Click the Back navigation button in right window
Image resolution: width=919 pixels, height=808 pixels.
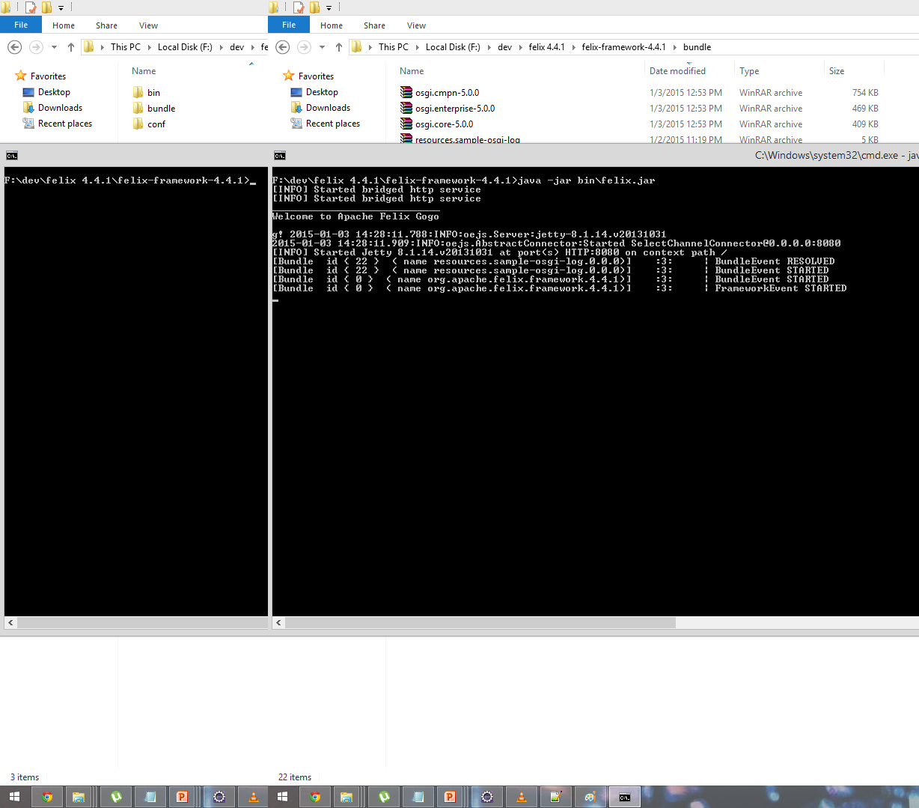tap(281, 46)
